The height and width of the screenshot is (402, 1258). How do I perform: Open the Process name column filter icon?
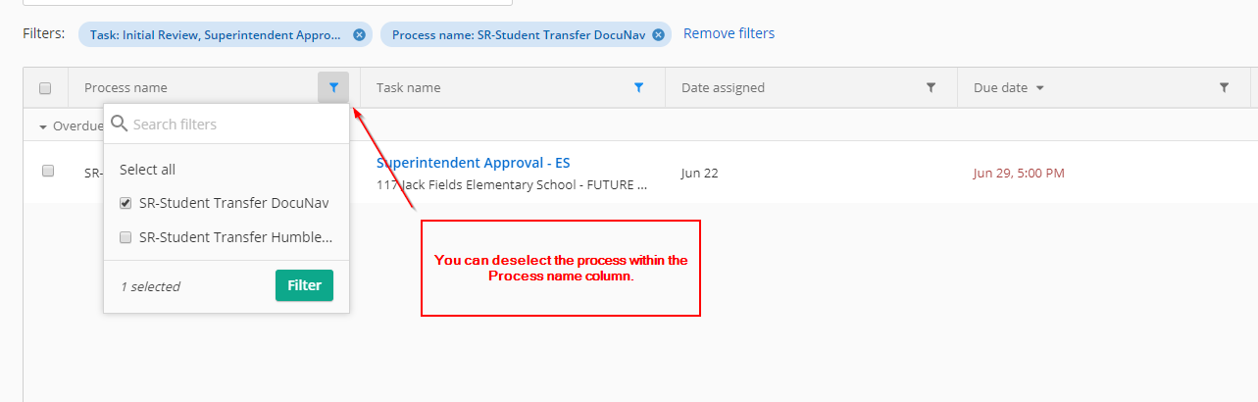[x=333, y=87]
